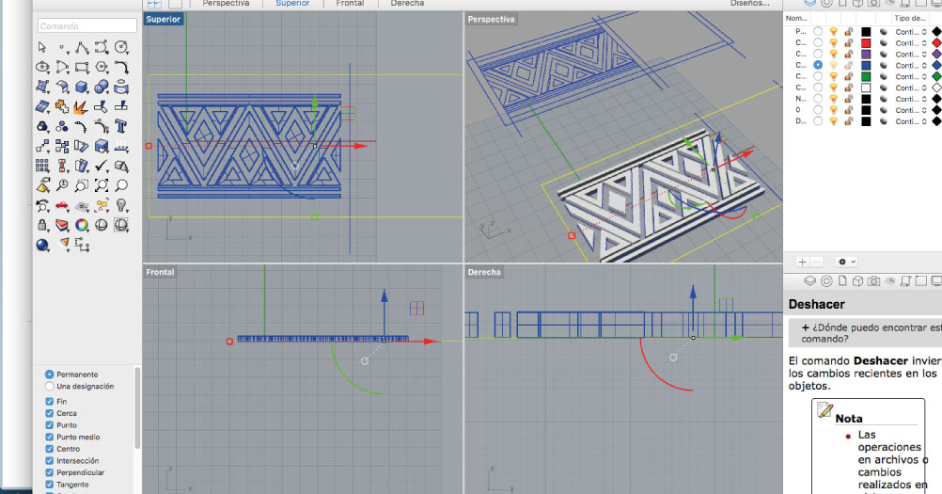The width and height of the screenshot is (942, 494).
Task: Open linetype dropdown of the purple layer
Action: pyautogui.click(x=911, y=54)
